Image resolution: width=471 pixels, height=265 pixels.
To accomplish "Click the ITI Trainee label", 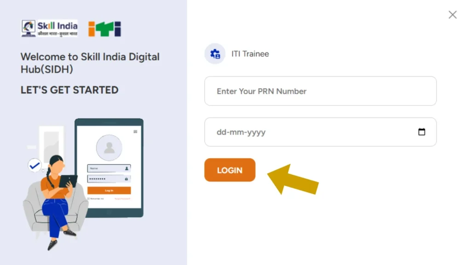I will tap(250, 54).
